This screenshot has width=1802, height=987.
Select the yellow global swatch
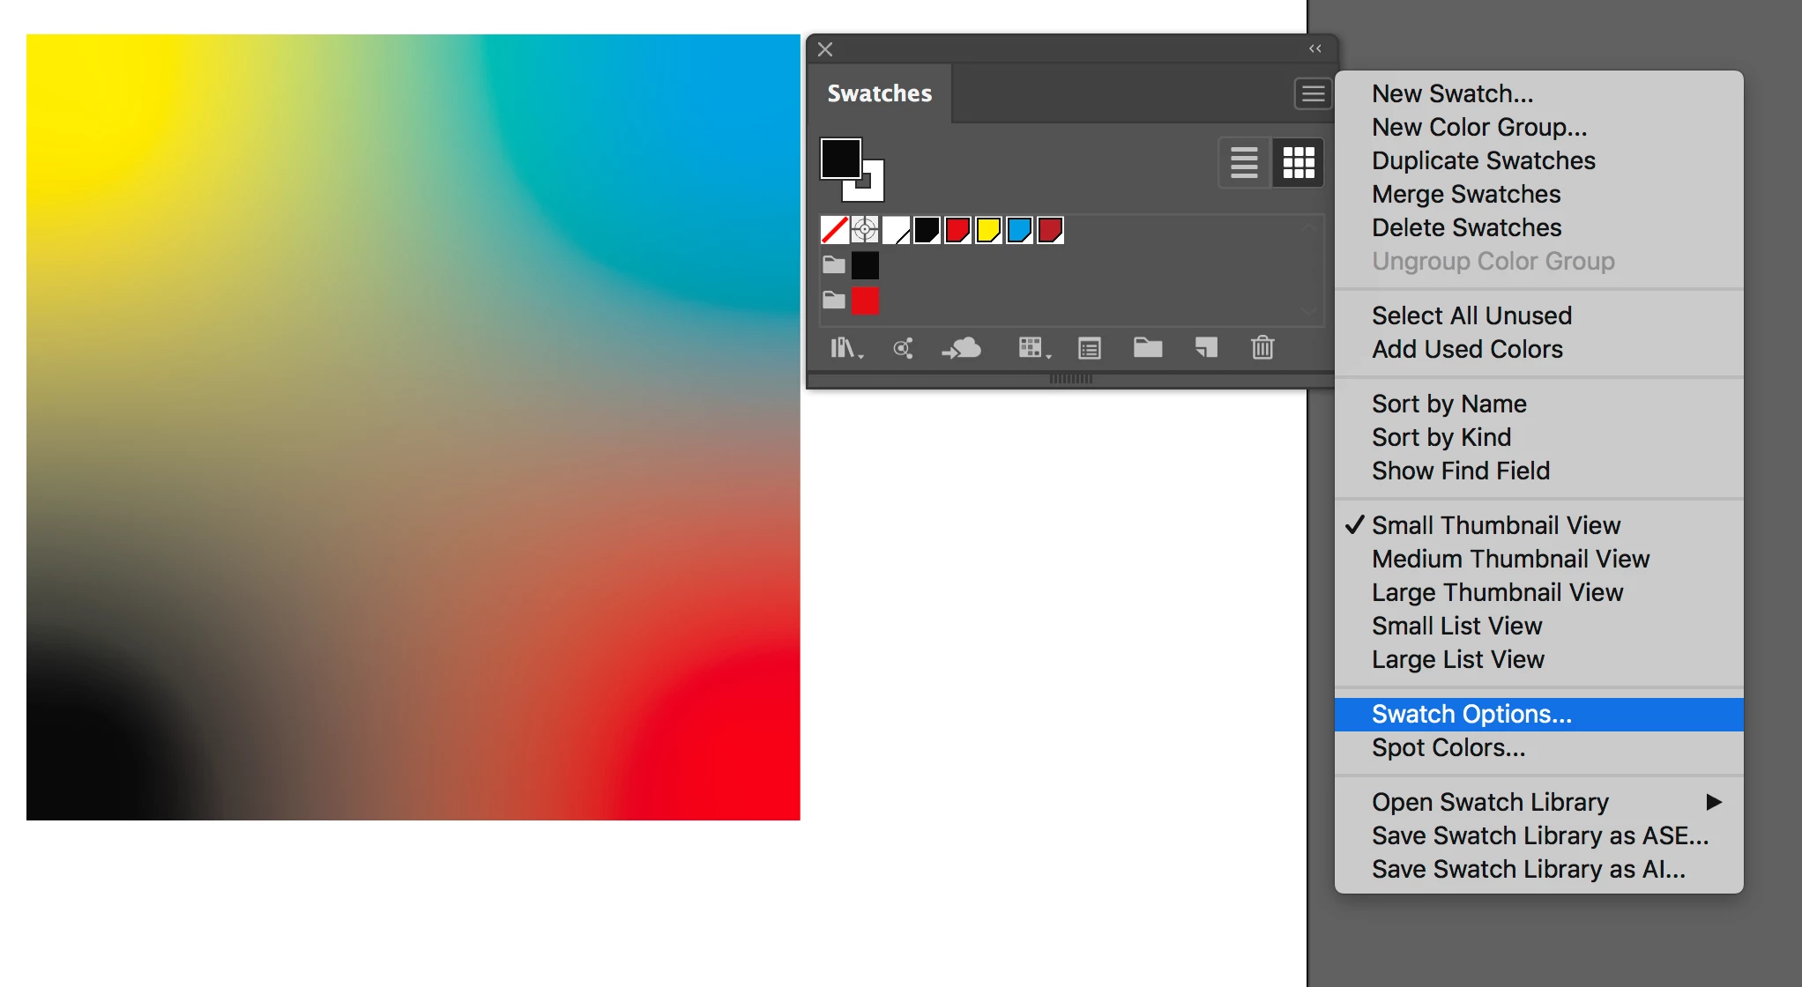(988, 230)
